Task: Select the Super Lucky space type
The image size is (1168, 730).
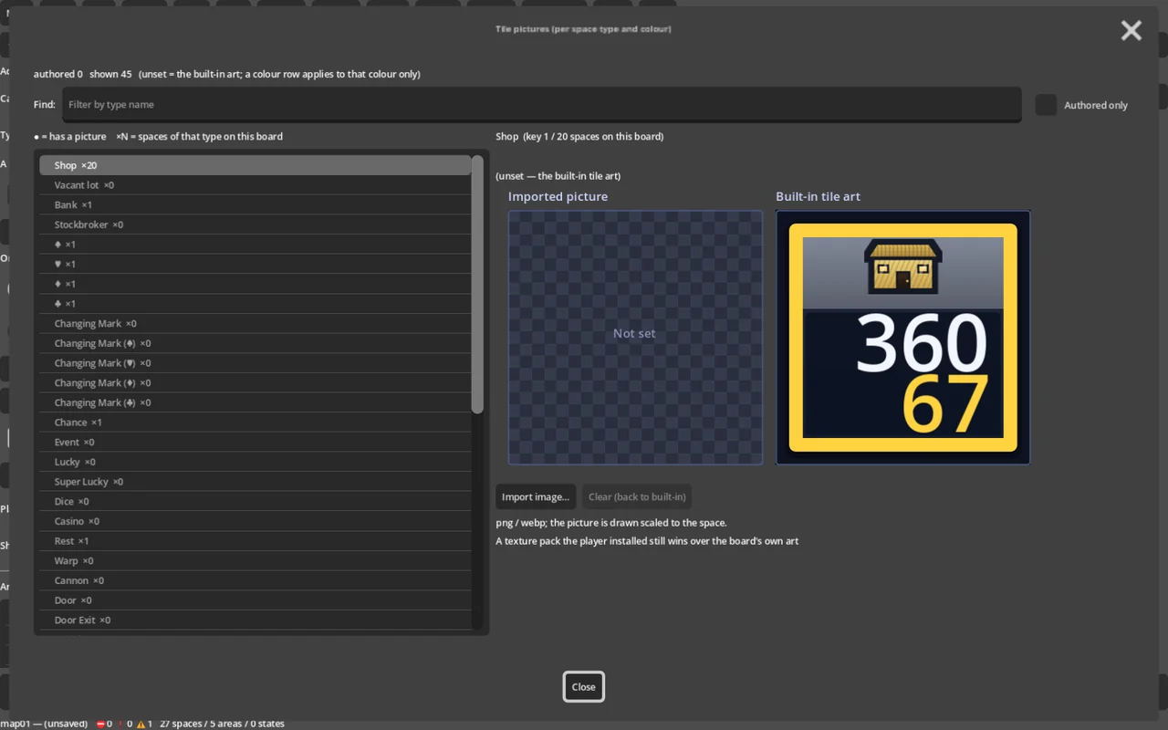Action: click(x=255, y=482)
